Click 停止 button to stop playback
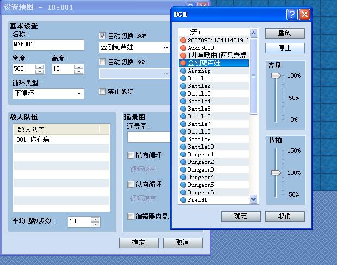The image size is (337, 265). tap(285, 48)
